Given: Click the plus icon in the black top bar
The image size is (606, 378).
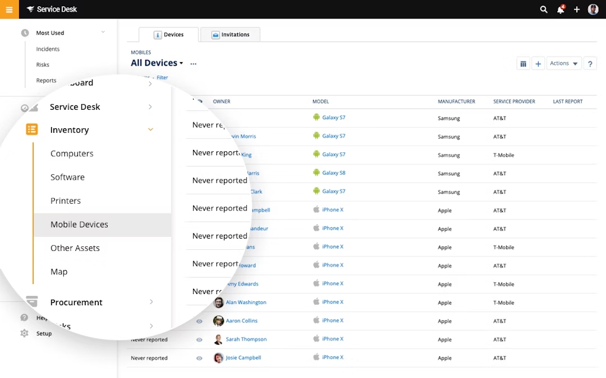Looking at the screenshot, I should [577, 9].
